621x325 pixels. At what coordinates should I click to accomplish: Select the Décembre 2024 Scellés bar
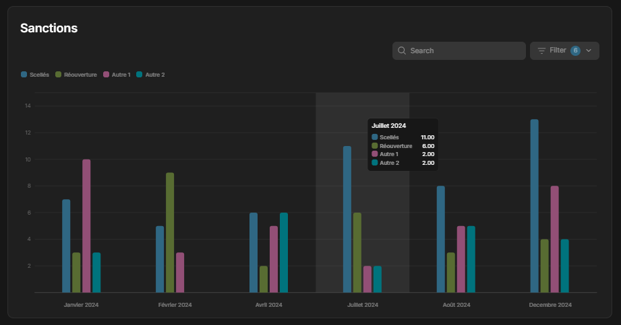534,206
